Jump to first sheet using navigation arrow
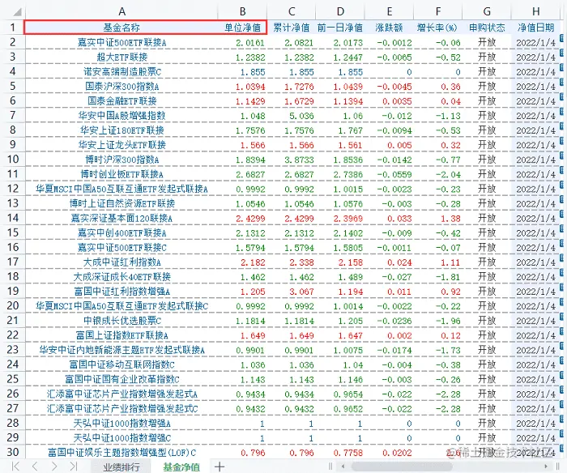 pyautogui.click(x=15, y=467)
